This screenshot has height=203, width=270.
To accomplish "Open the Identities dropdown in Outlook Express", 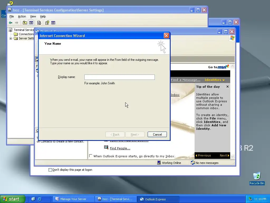I will [x=215, y=80].
